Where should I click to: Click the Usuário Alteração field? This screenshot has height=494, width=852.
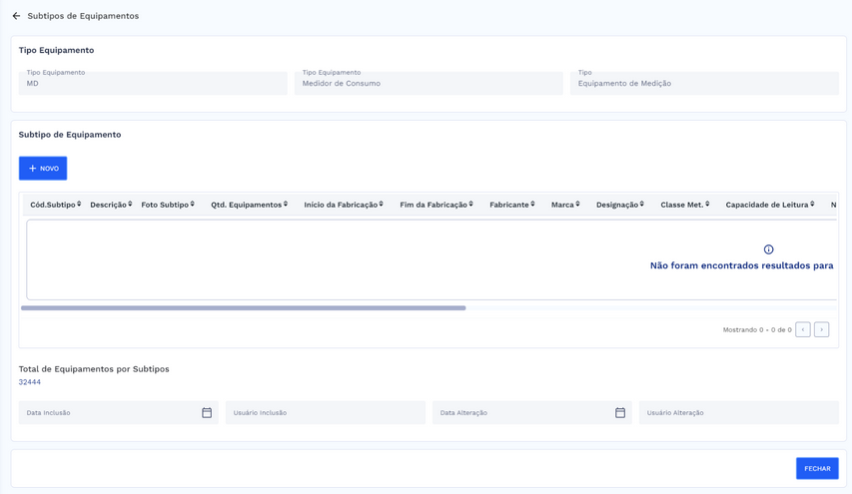click(738, 412)
